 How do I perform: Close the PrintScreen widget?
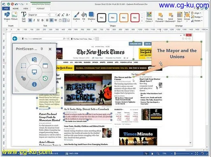pos(50,49)
